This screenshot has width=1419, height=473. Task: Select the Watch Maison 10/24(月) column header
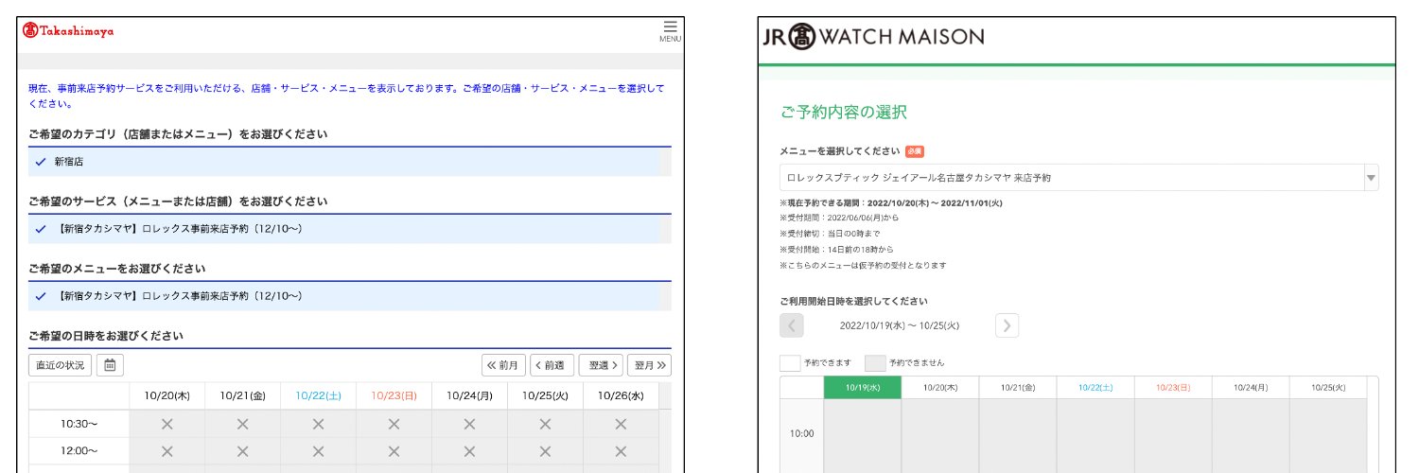click(x=1250, y=387)
